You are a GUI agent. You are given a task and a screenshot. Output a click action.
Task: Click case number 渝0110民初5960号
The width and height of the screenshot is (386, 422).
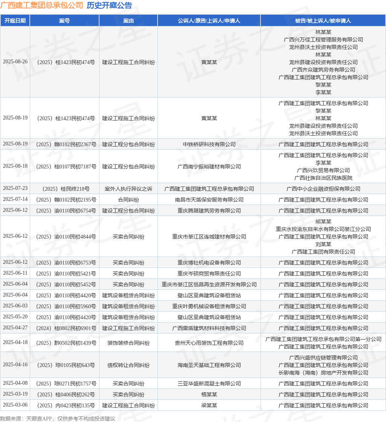[66, 306]
